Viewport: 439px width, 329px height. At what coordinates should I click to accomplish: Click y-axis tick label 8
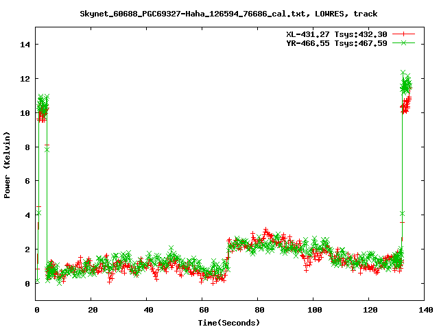tap(27, 147)
